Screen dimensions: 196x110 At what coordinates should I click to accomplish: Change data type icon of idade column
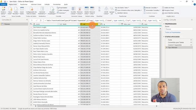tap(61, 24)
